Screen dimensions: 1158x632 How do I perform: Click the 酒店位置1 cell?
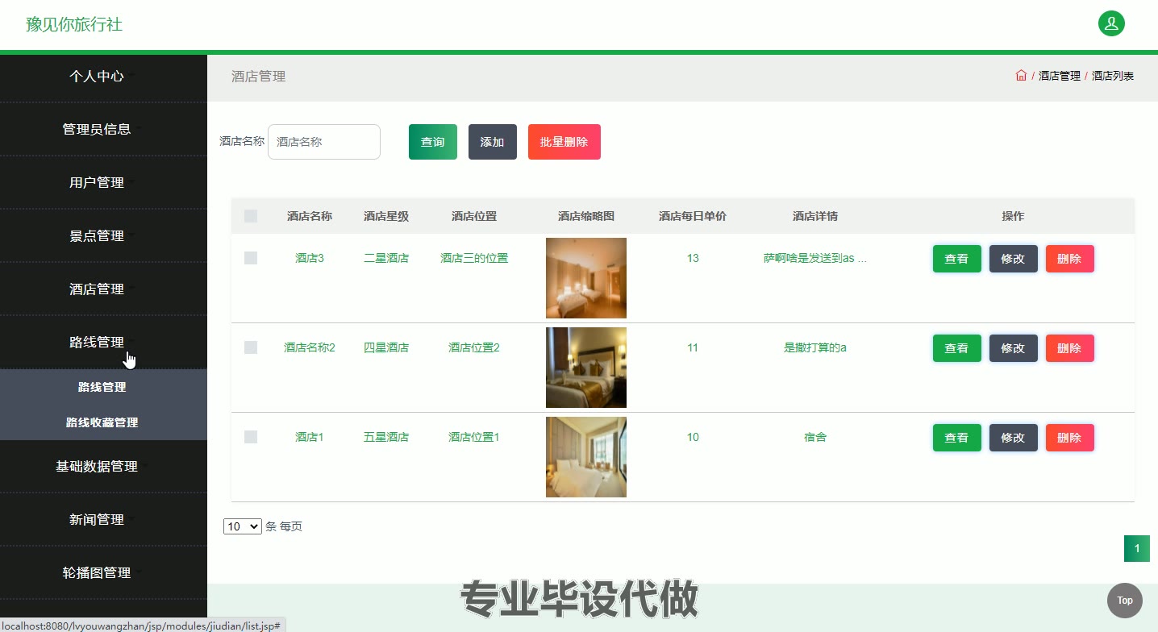[x=474, y=437]
